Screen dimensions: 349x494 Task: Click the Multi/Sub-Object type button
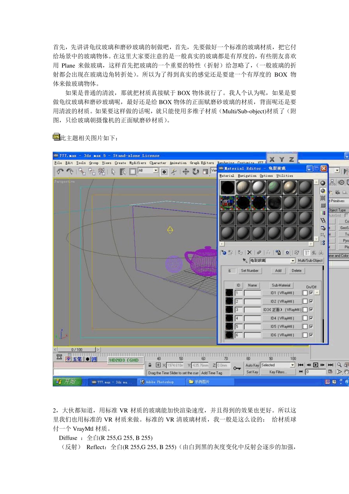[310, 261]
